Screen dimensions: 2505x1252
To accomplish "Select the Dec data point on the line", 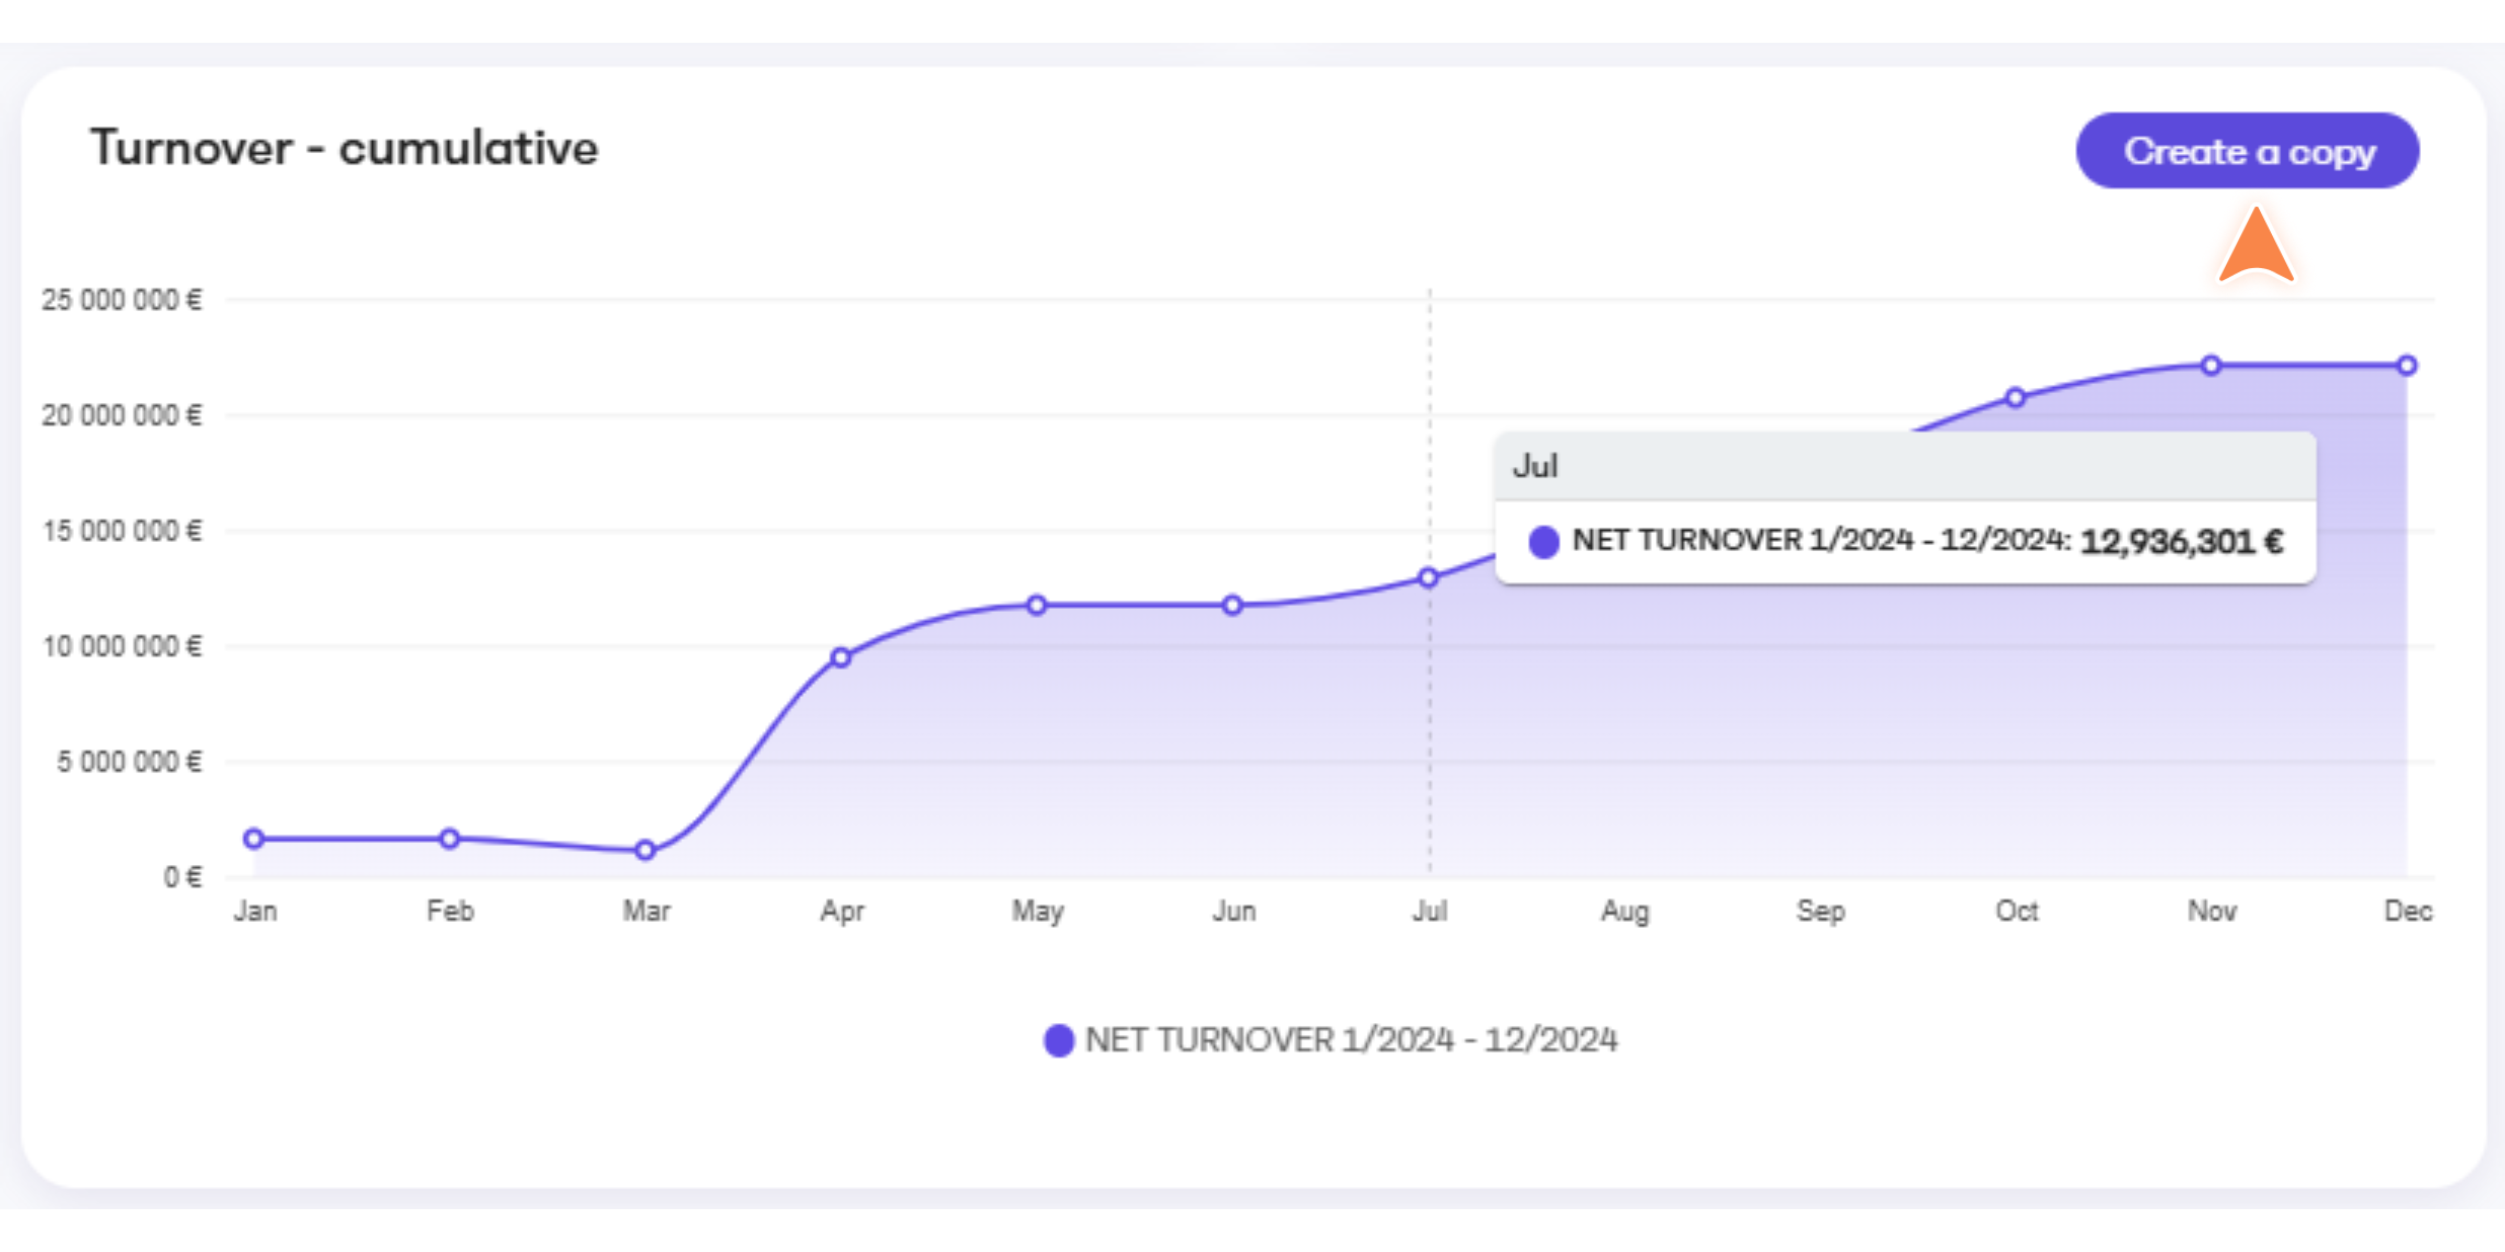I will [2407, 366].
